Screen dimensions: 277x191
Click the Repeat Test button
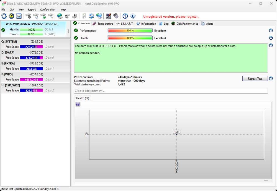pos(255,79)
